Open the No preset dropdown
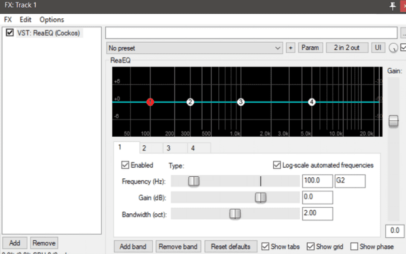This screenshot has height=254, width=406. (x=194, y=48)
